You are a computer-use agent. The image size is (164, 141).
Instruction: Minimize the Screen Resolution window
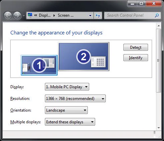click(x=132, y=4)
